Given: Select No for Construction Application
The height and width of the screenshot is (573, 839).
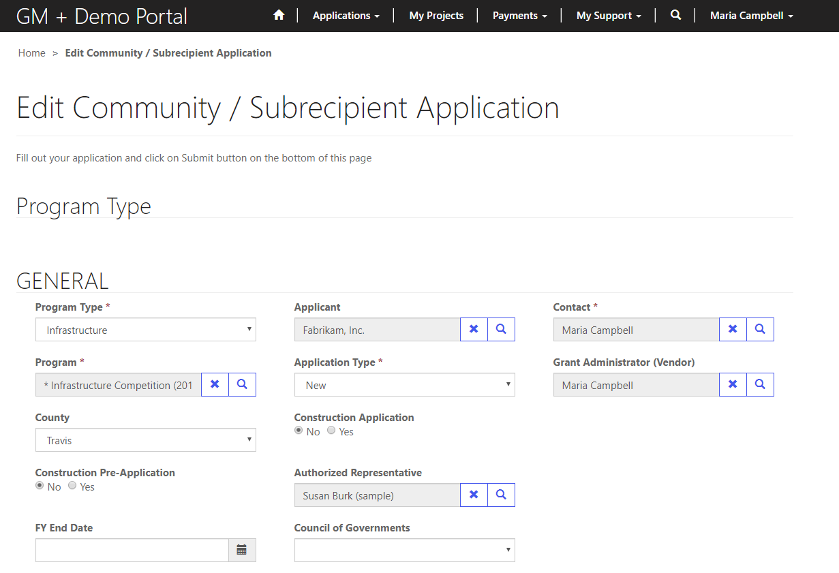Looking at the screenshot, I should click(299, 431).
